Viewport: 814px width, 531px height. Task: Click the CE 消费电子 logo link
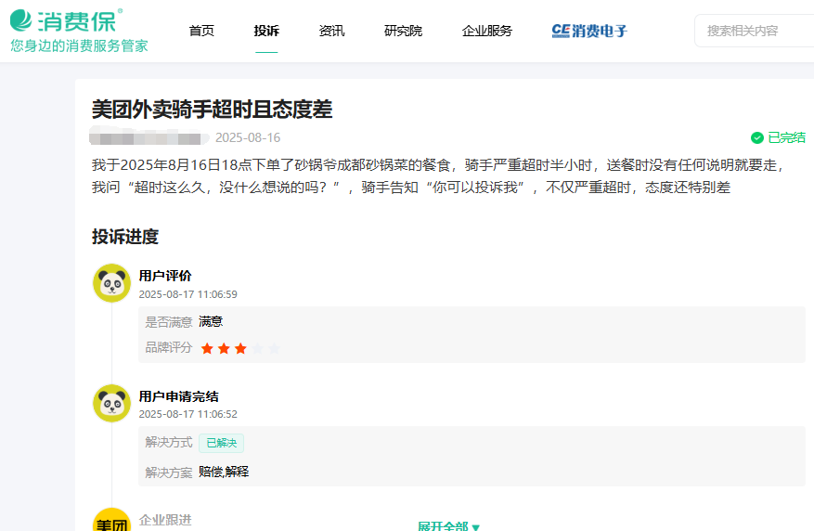[x=589, y=32]
